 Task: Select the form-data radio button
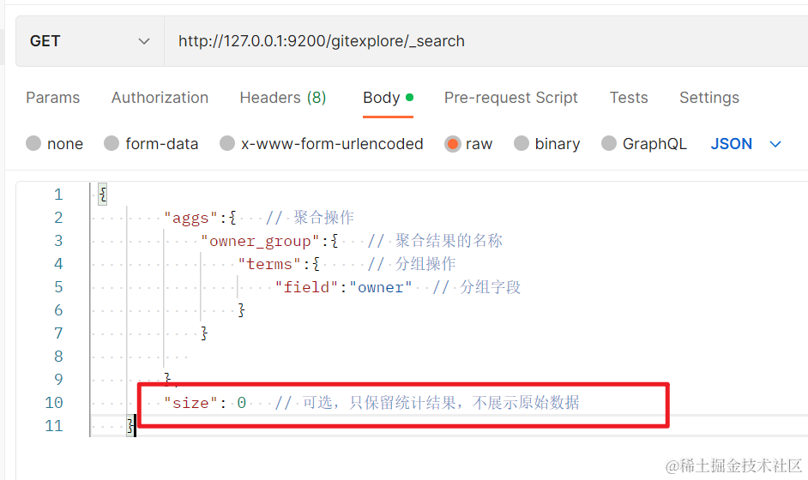(x=112, y=143)
